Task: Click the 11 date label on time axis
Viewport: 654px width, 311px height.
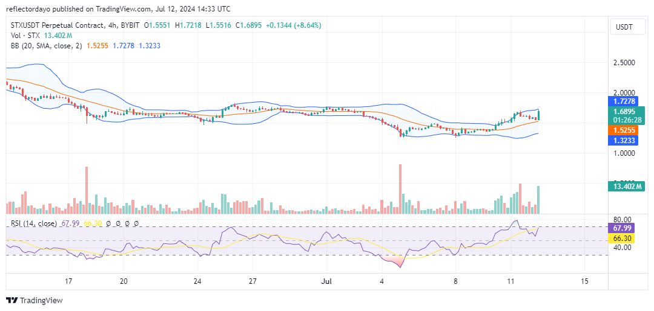Action: point(510,281)
